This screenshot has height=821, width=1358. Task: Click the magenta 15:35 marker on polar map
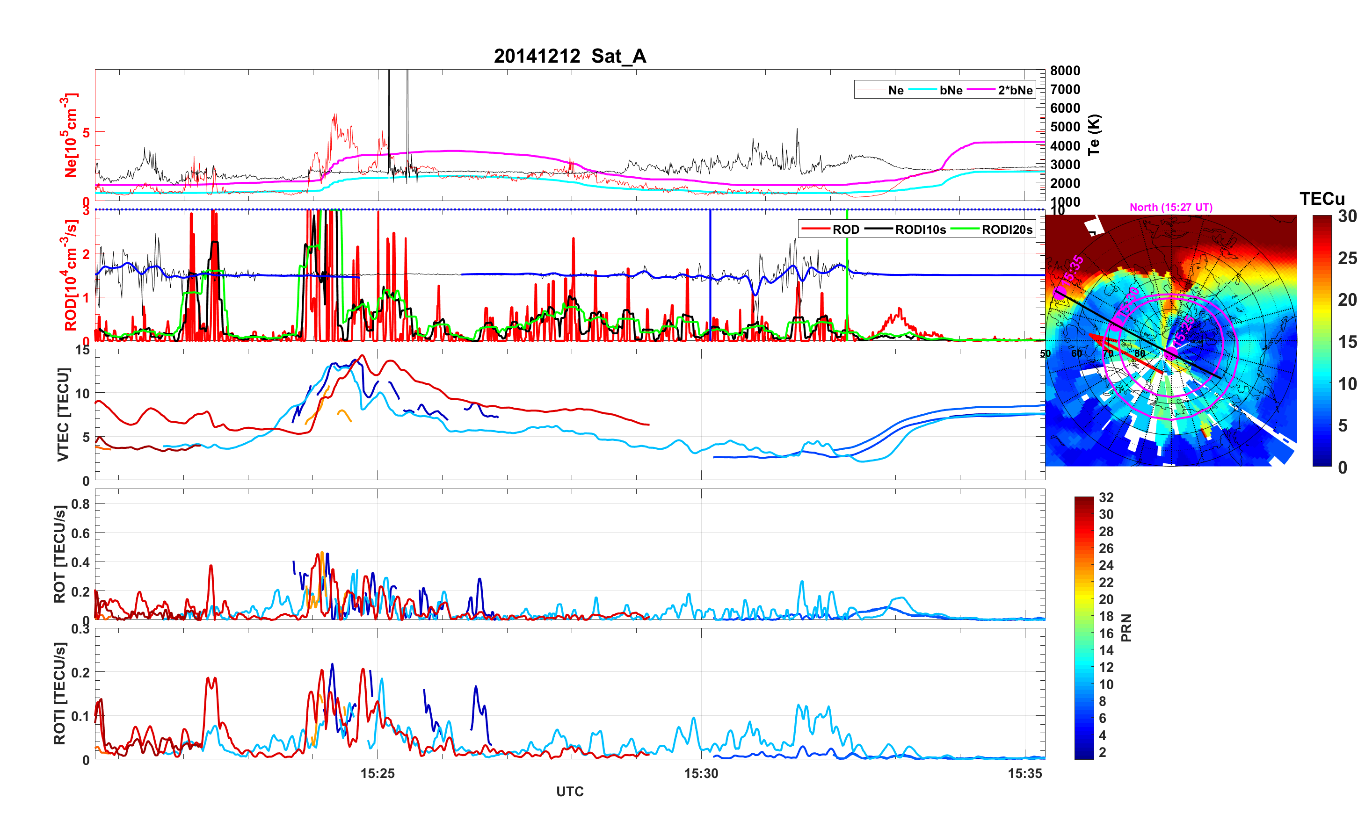tap(1059, 293)
